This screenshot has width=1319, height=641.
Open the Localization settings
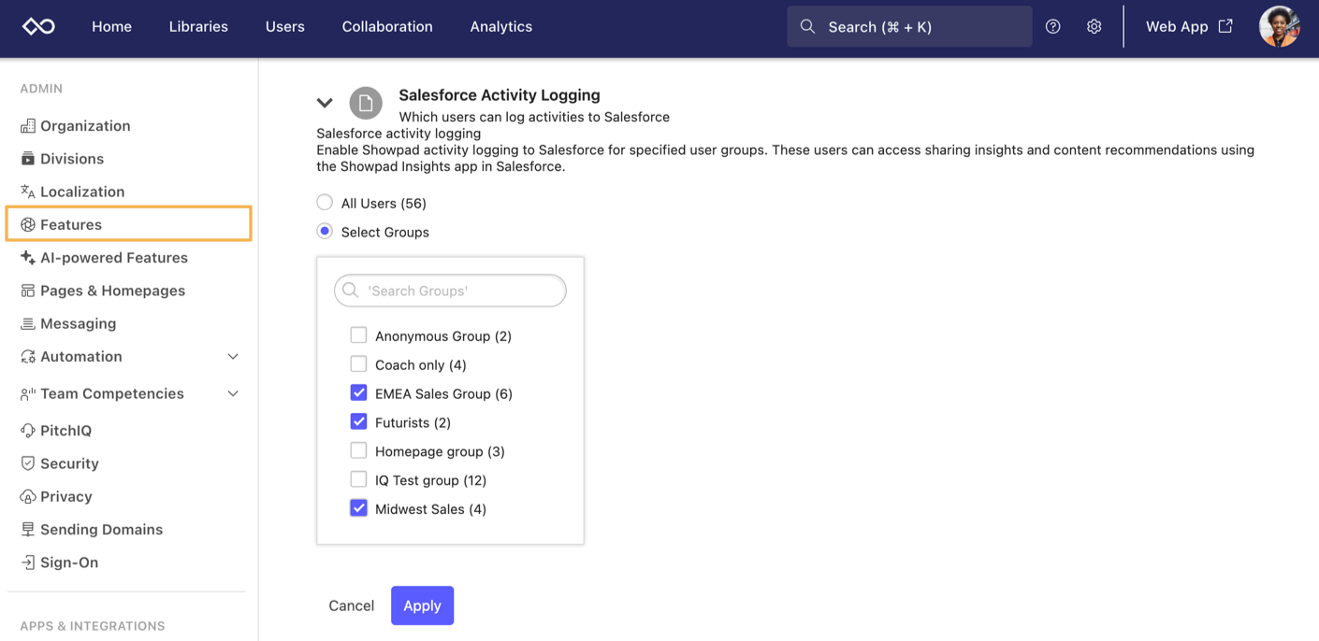tap(82, 192)
